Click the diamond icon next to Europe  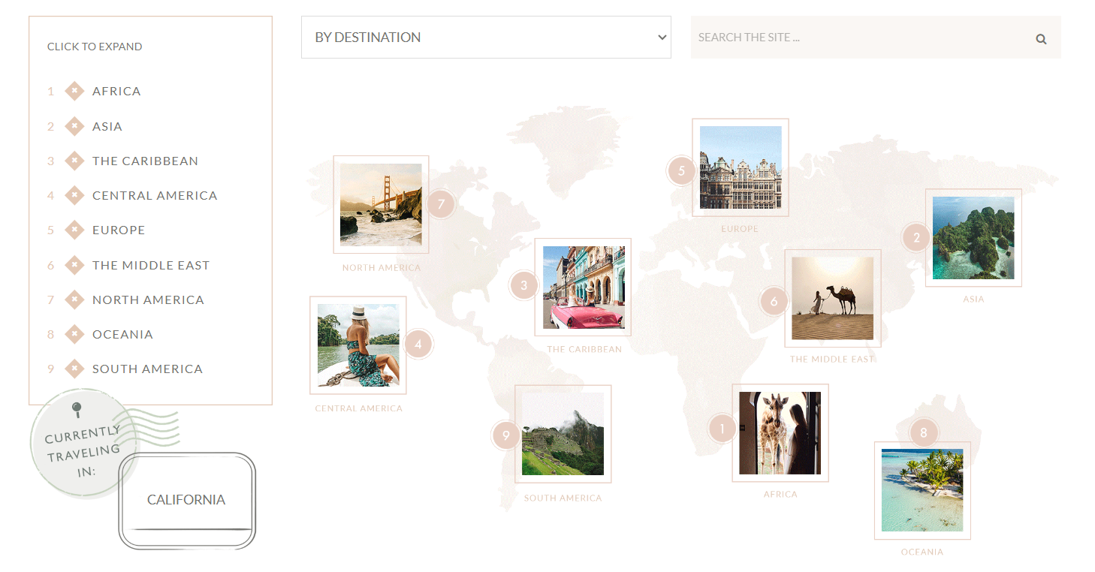click(74, 230)
